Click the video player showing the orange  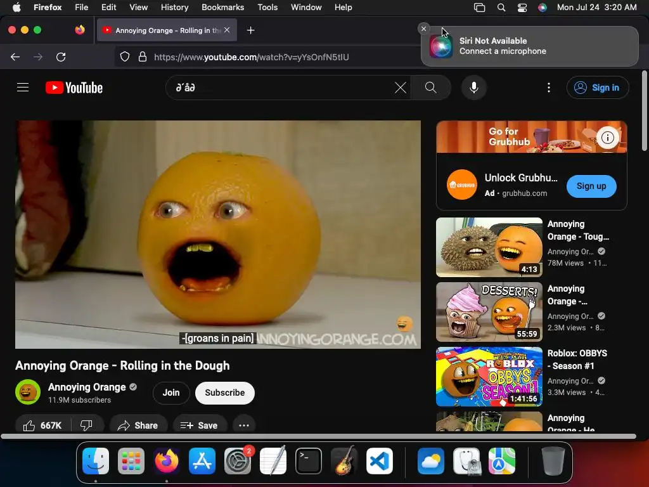point(218,235)
